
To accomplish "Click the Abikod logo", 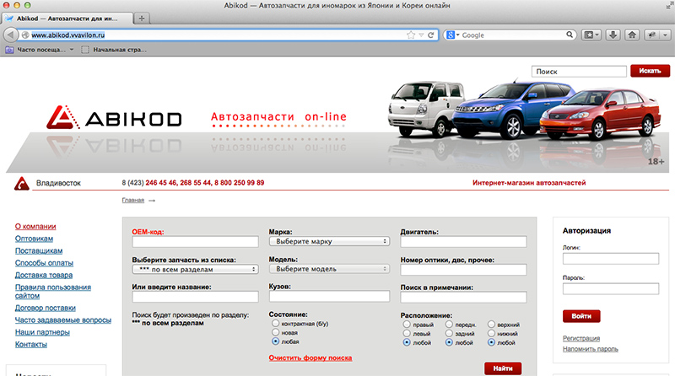I will tap(114, 119).
